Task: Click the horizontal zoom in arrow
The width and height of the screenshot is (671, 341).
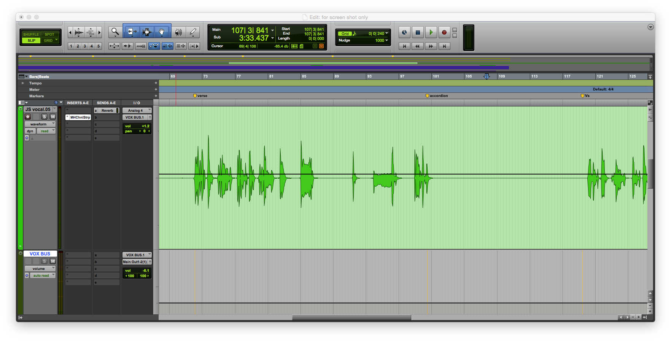Action: (x=99, y=32)
